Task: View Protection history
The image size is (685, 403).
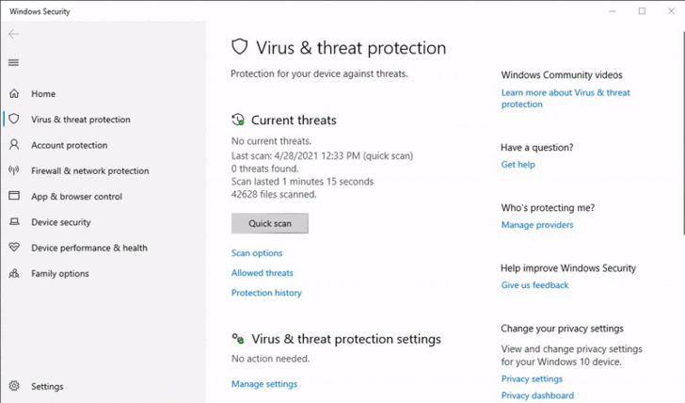Action: (266, 293)
